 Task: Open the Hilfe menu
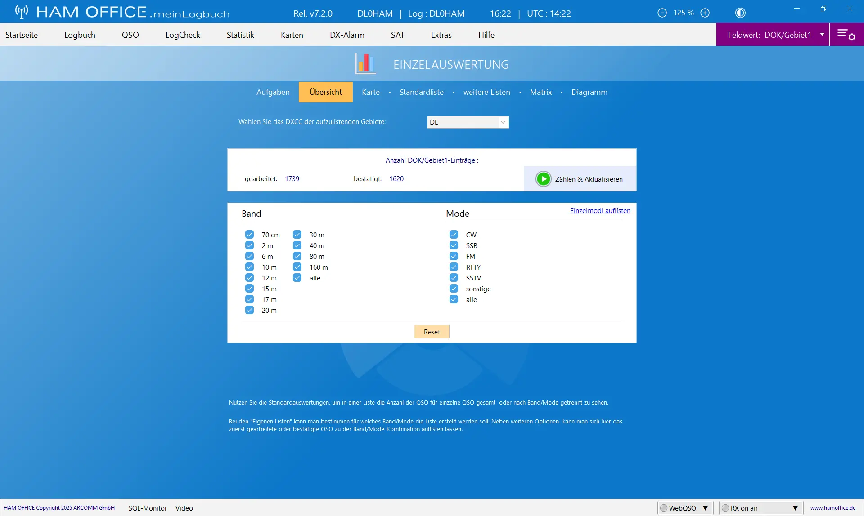point(486,35)
